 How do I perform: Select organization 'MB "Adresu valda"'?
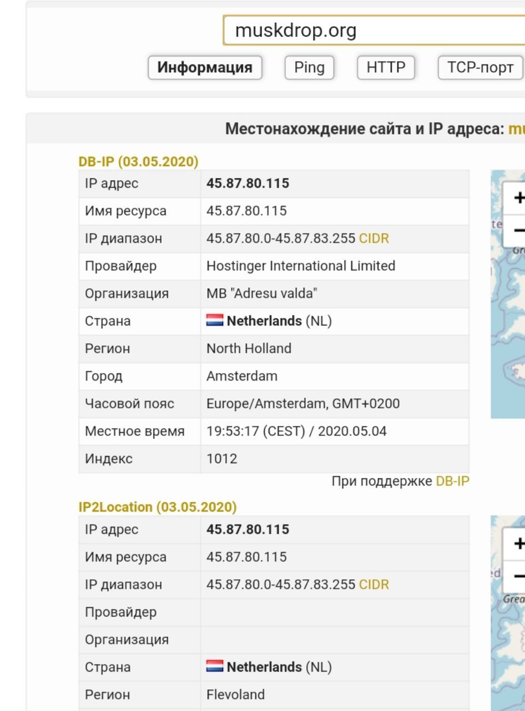point(262,294)
